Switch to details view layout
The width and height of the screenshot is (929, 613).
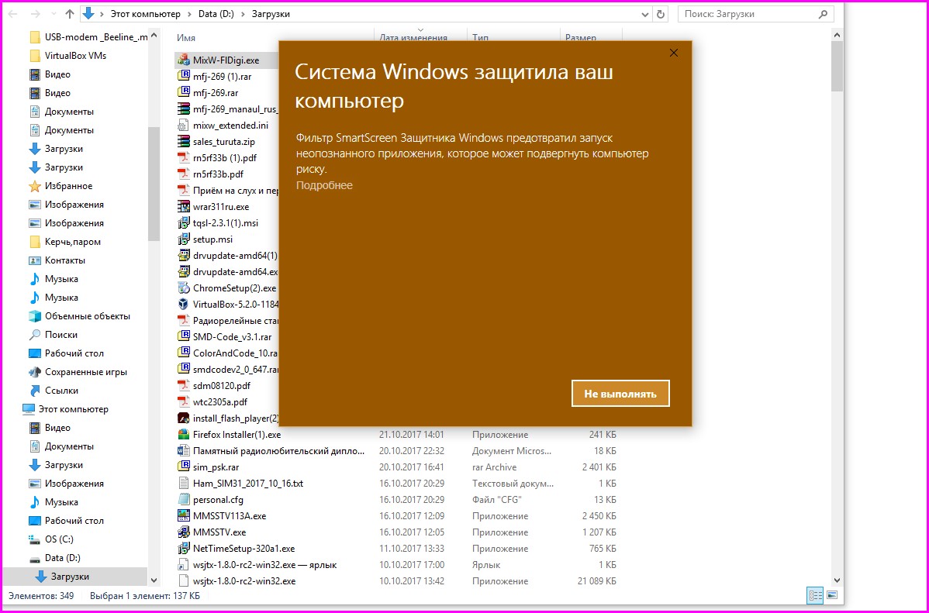[x=815, y=595]
